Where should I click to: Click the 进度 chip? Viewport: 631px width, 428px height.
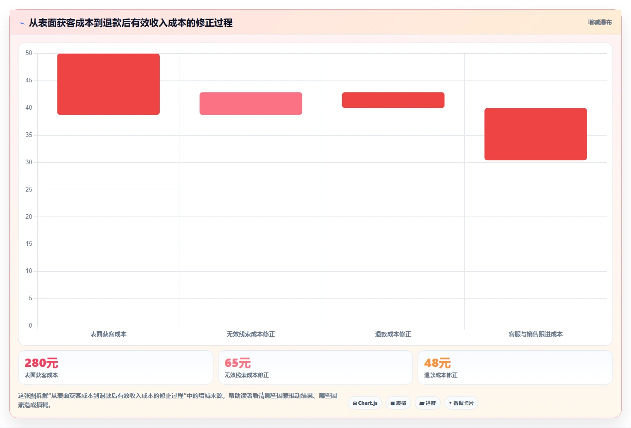click(428, 403)
